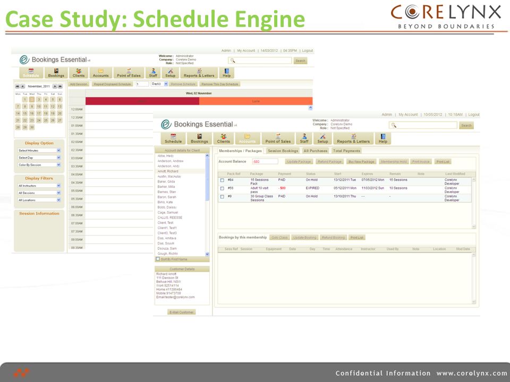Open Accounts in the back window toolbar

pos(100,73)
